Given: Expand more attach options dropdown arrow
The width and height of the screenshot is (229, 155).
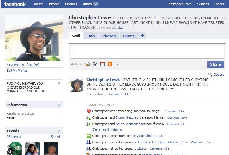Looking at the screenshot, I should pos(118,64).
